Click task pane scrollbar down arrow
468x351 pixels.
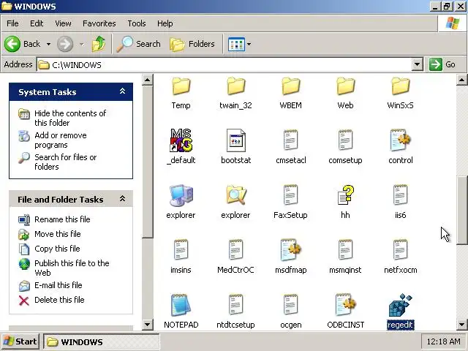point(148,325)
